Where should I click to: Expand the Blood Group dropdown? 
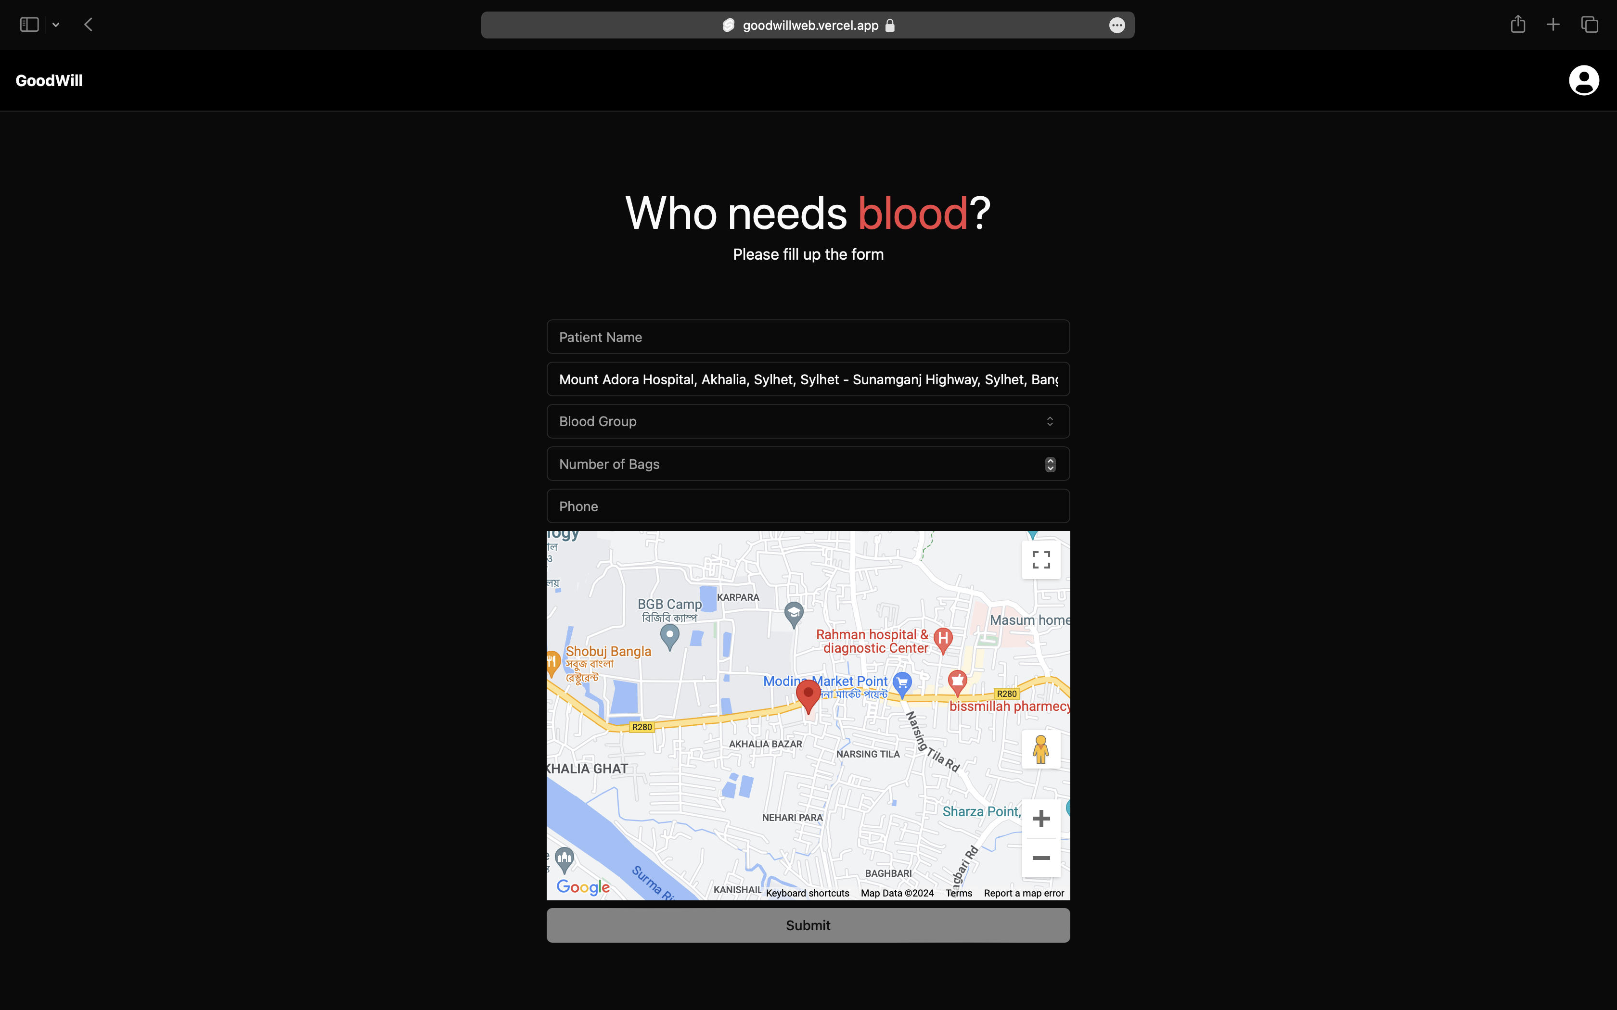[808, 421]
